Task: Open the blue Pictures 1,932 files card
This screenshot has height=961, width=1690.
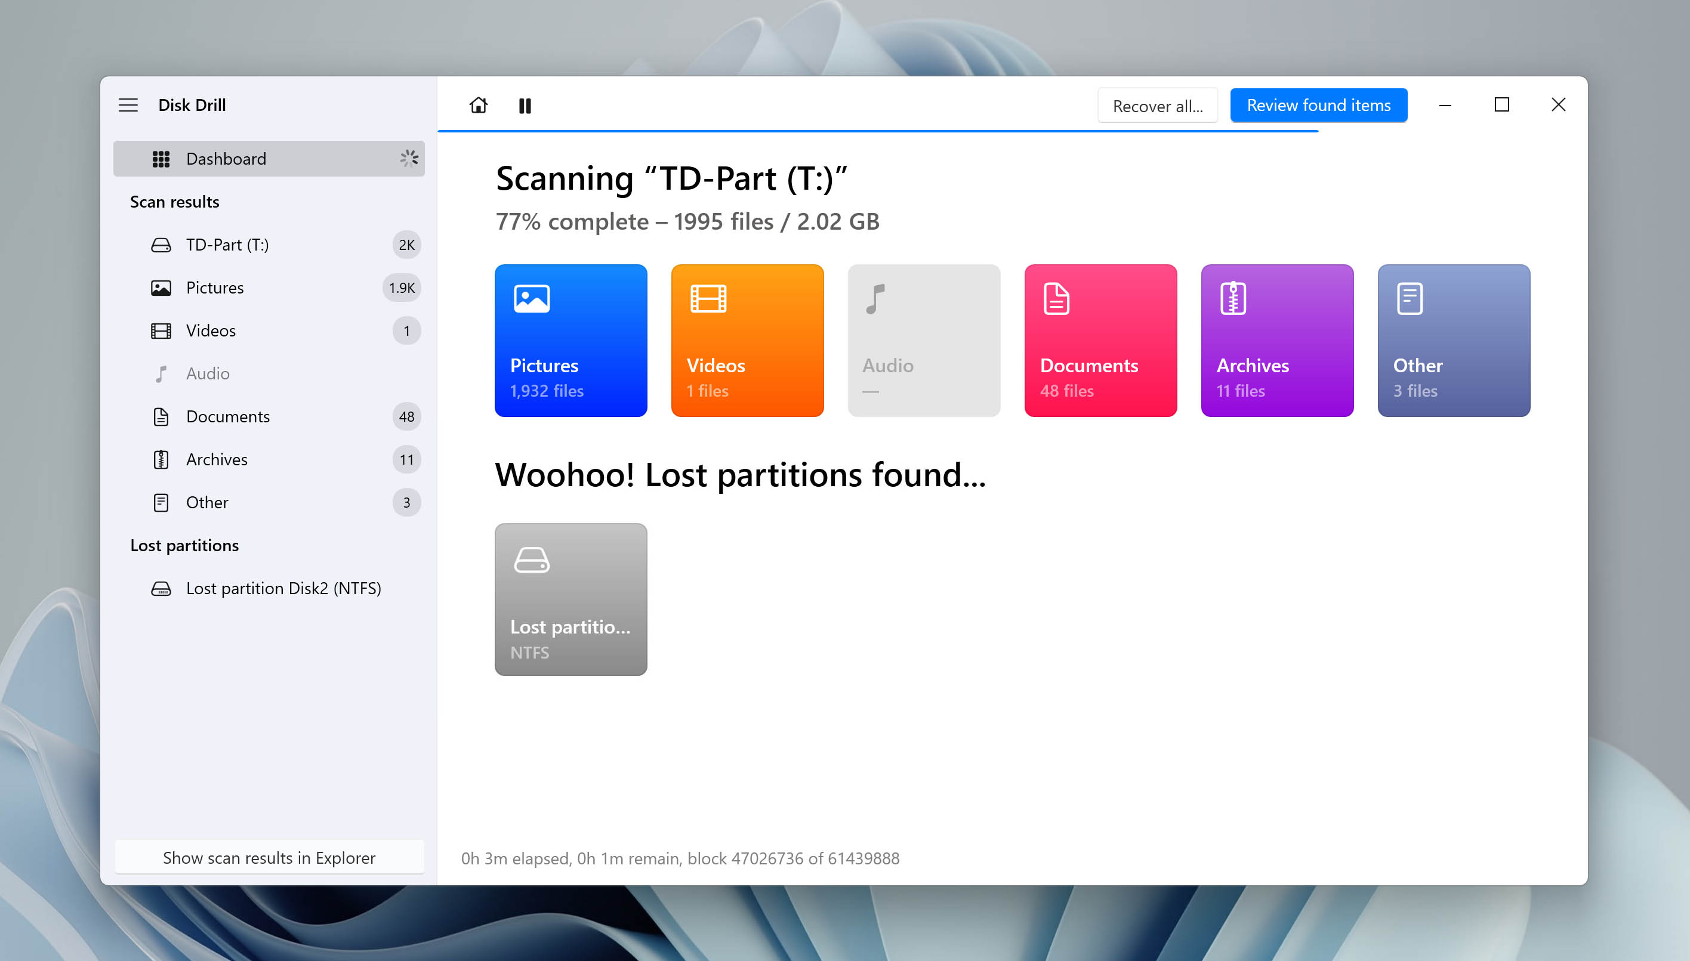Action: click(x=571, y=341)
